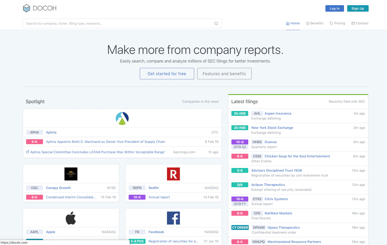Open the Canopy Growth company link
Image resolution: width=387 pixels, height=245 pixels.
pyautogui.click(x=58, y=188)
